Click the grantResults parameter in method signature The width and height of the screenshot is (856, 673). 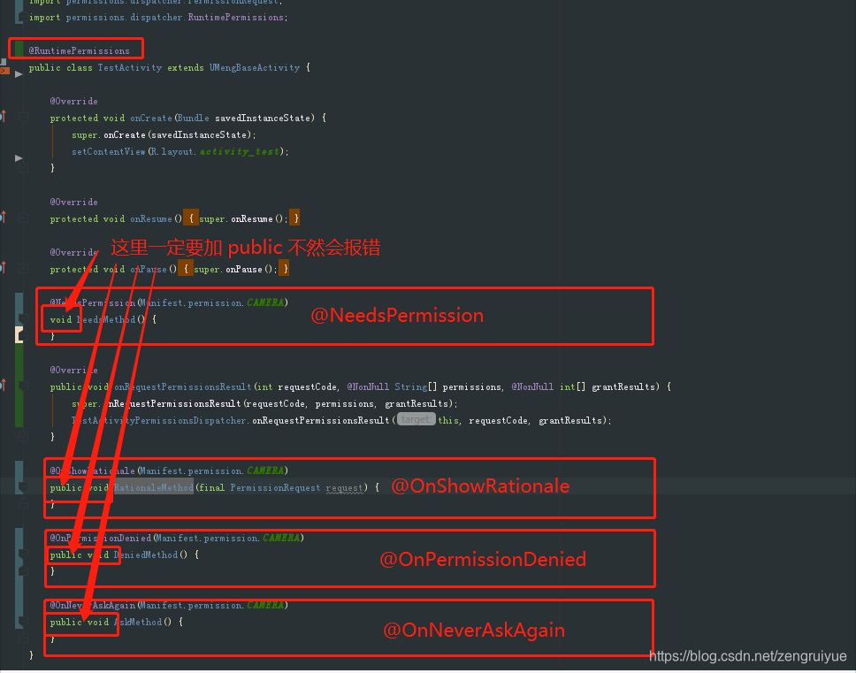tap(623, 386)
